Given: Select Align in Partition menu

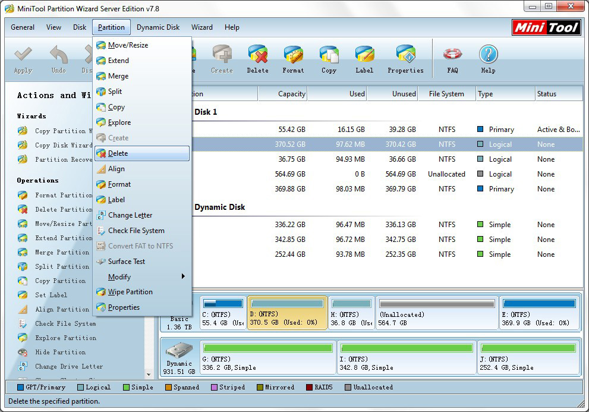Looking at the screenshot, I should click(x=142, y=169).
